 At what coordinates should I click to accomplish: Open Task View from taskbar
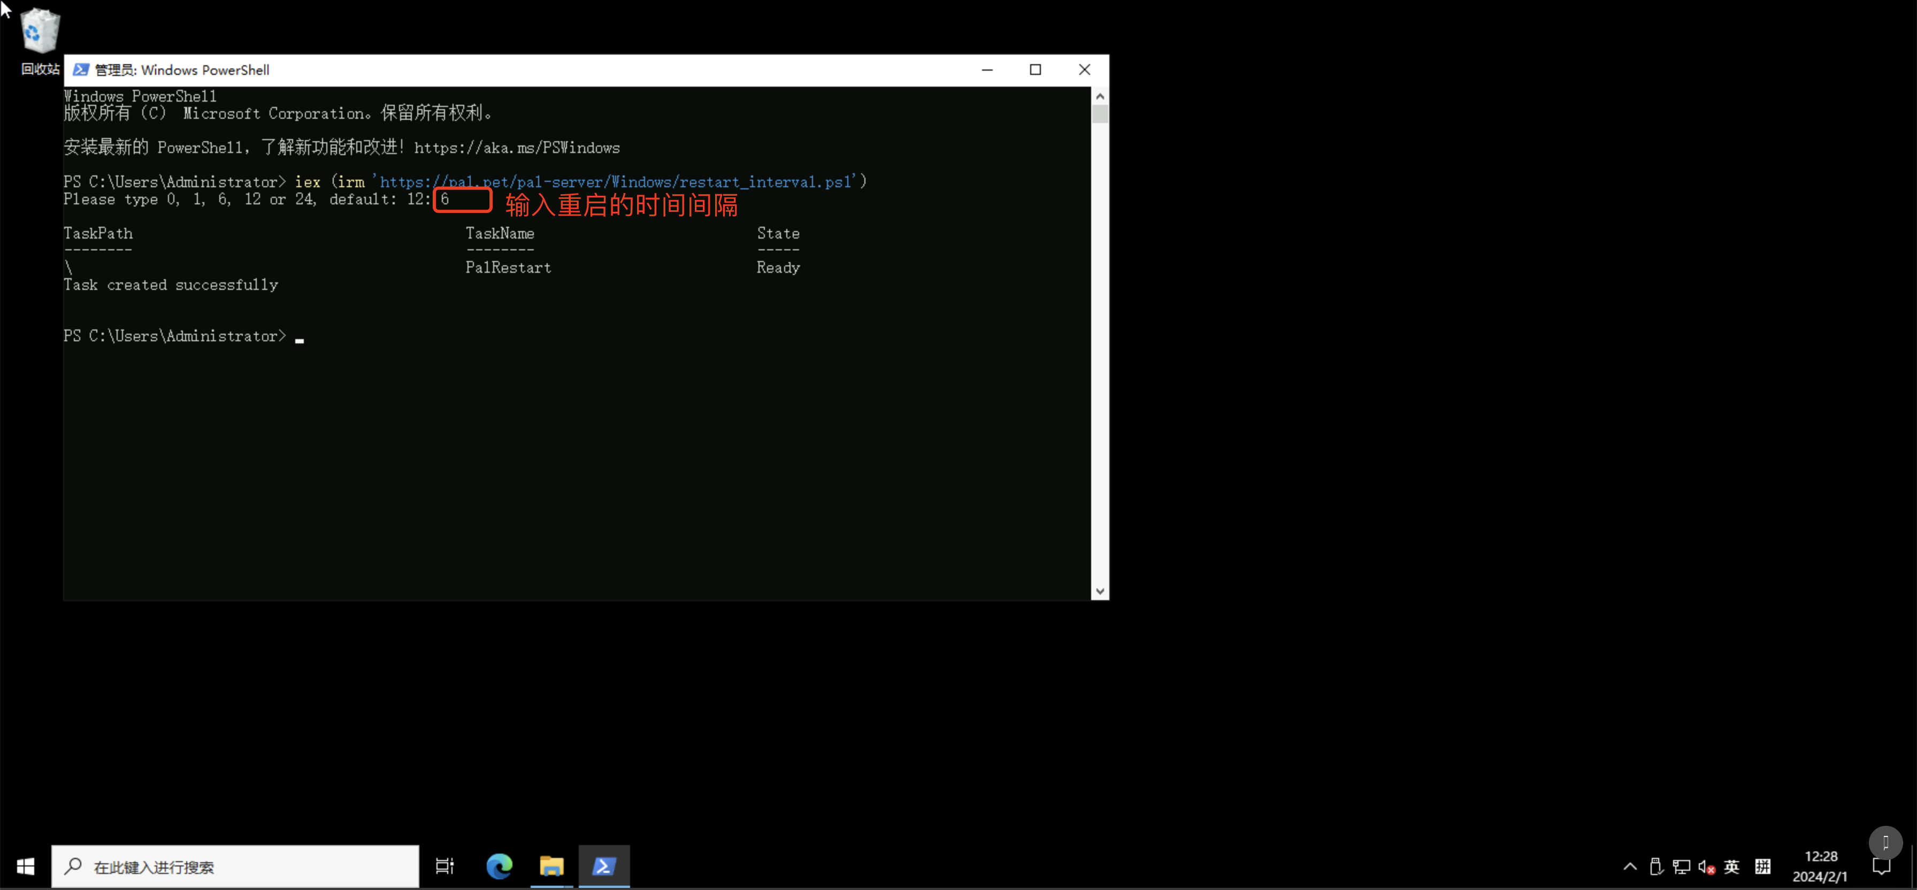click(x=444, y=866)
